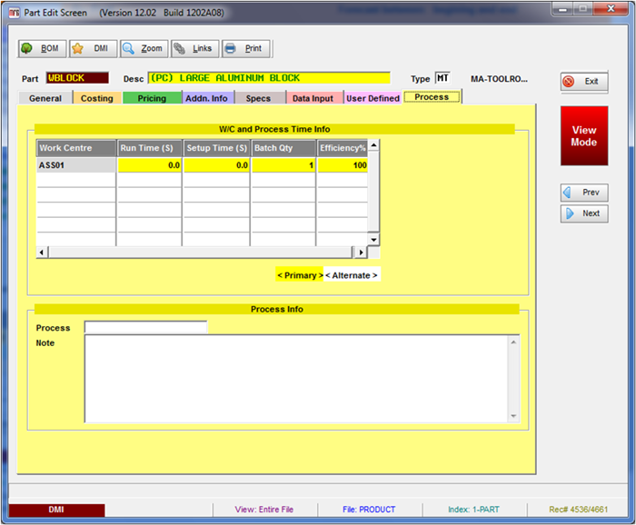
Task: Click the Efficiency% column header
Action: (x=343, y=148)
